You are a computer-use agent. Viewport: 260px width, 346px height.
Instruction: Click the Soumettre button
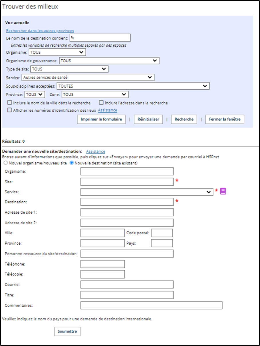[x=67, y=331]
